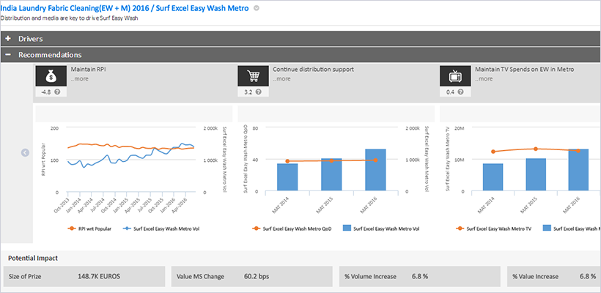601x293 pixels.
Task: Click the shopping cart distribution icon
Action: (252, 76)
